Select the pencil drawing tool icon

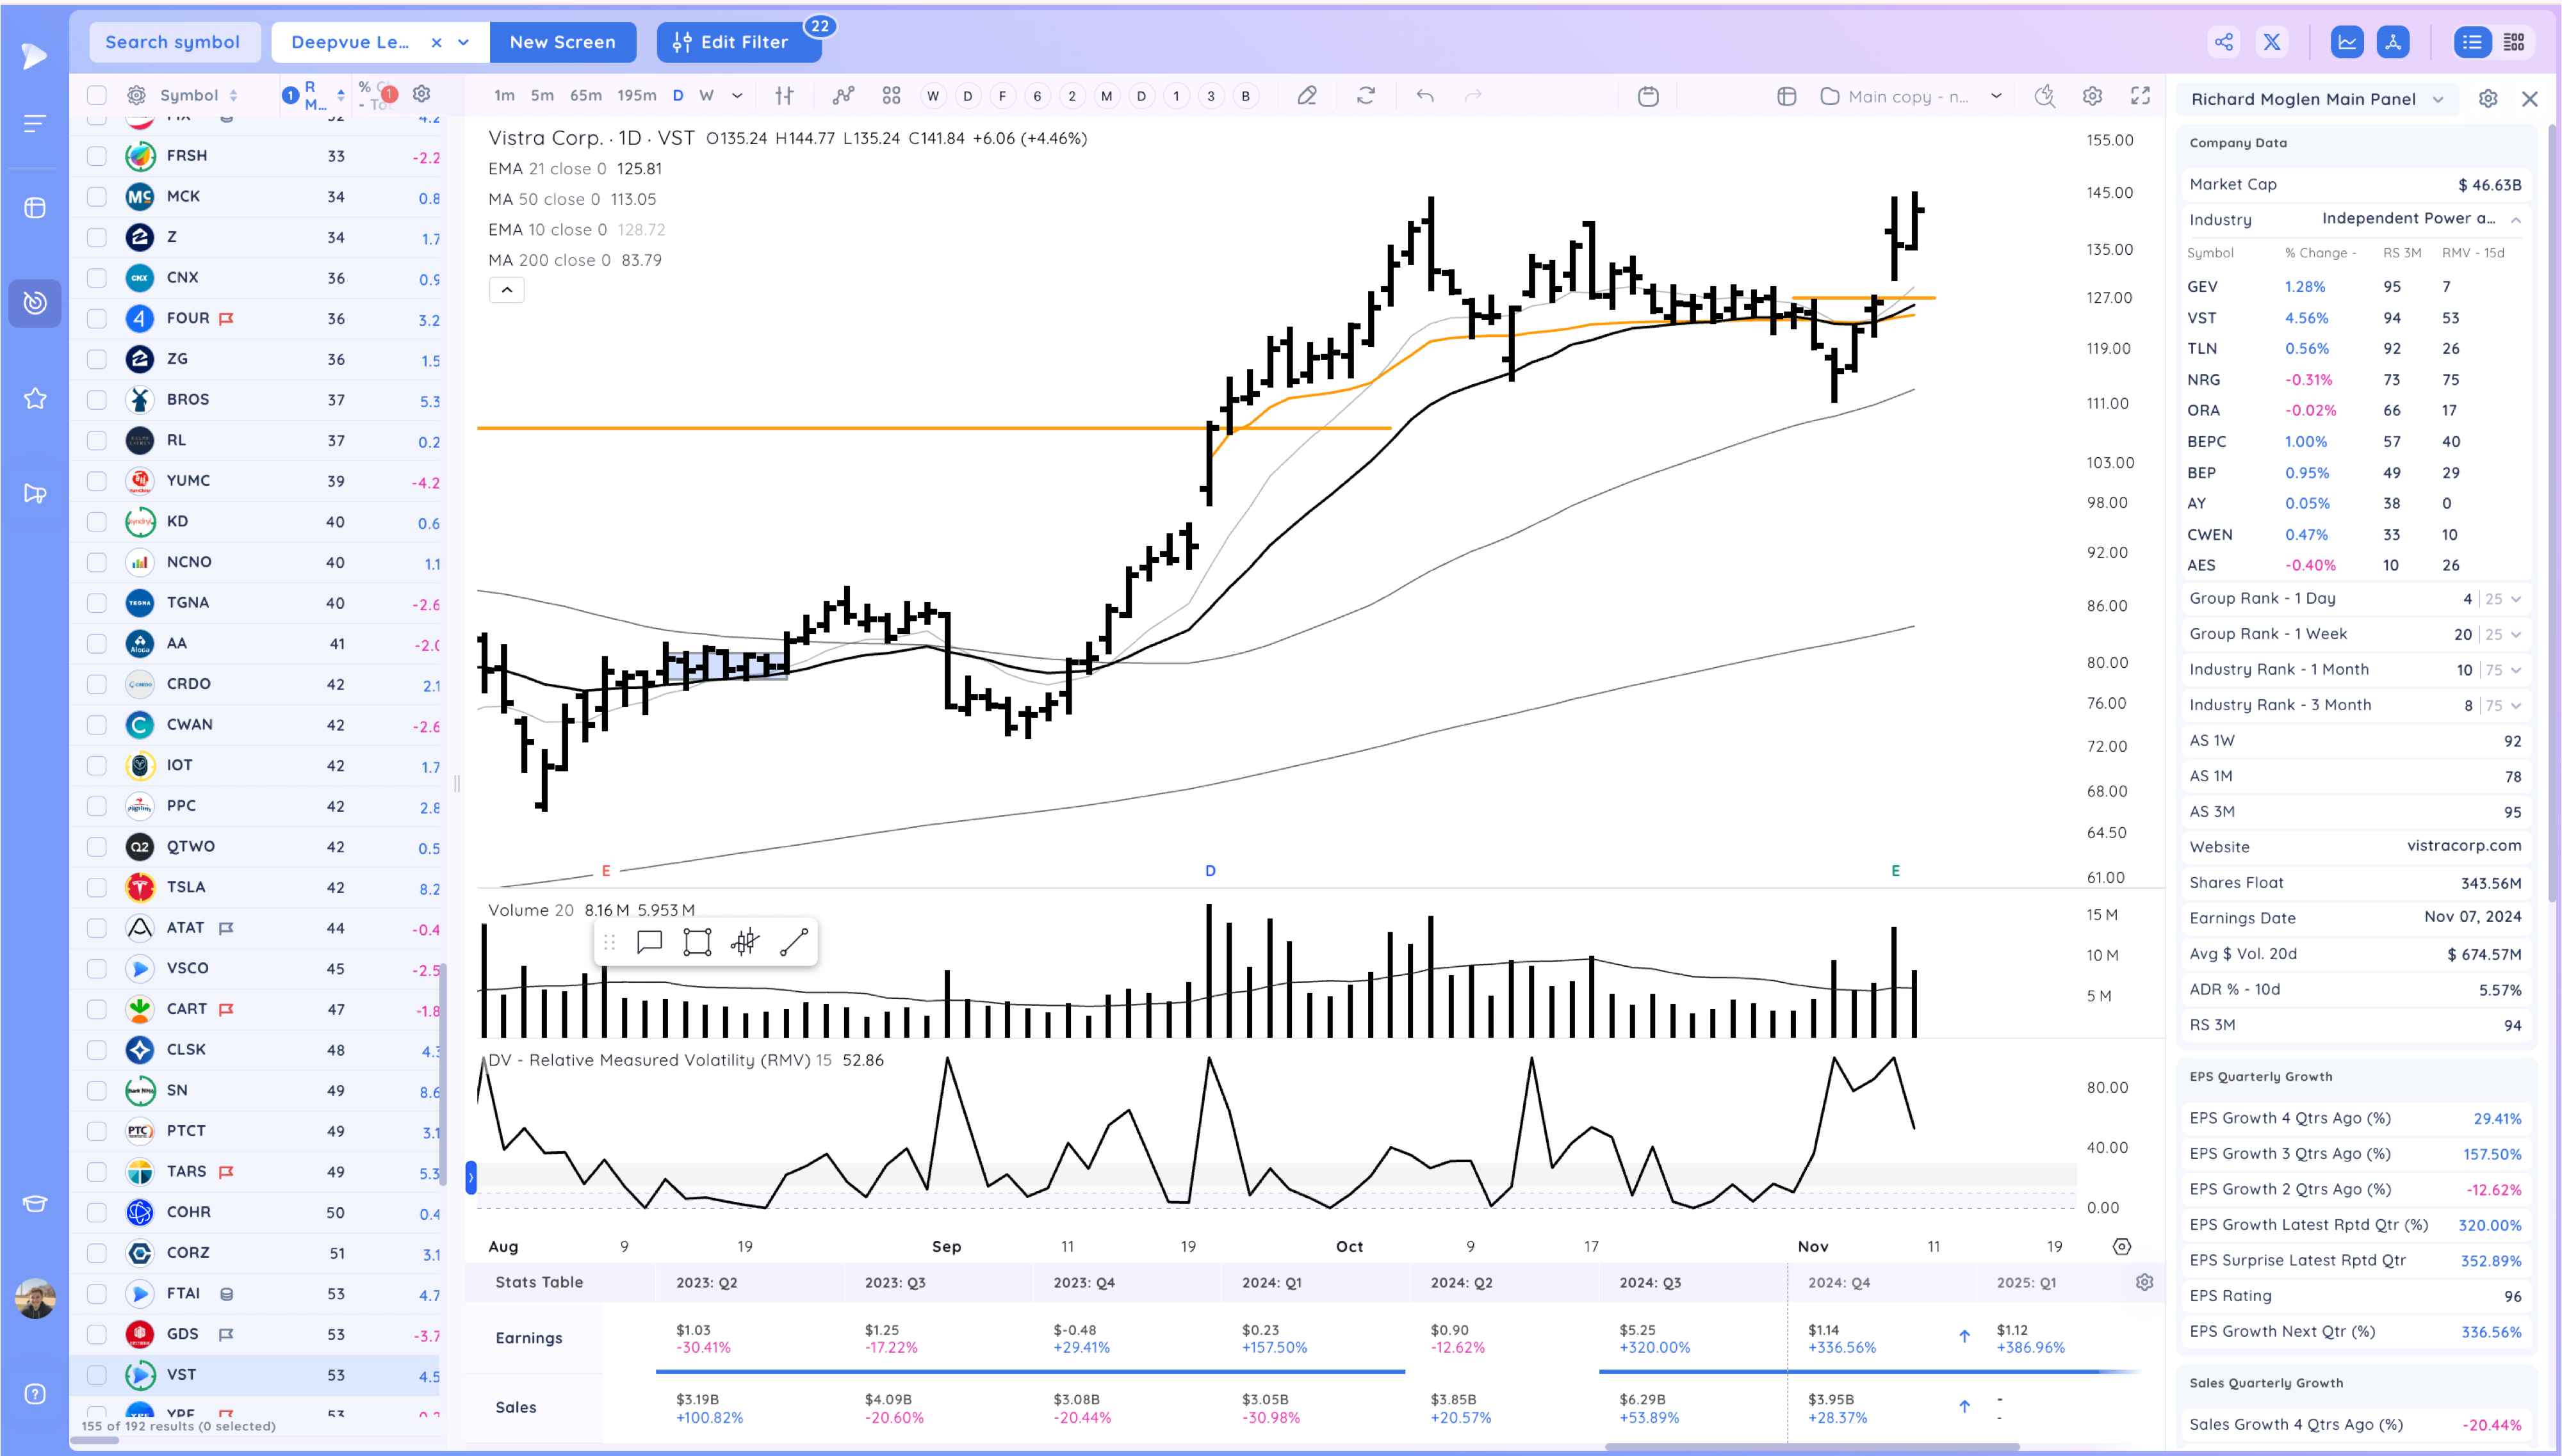1306,96
